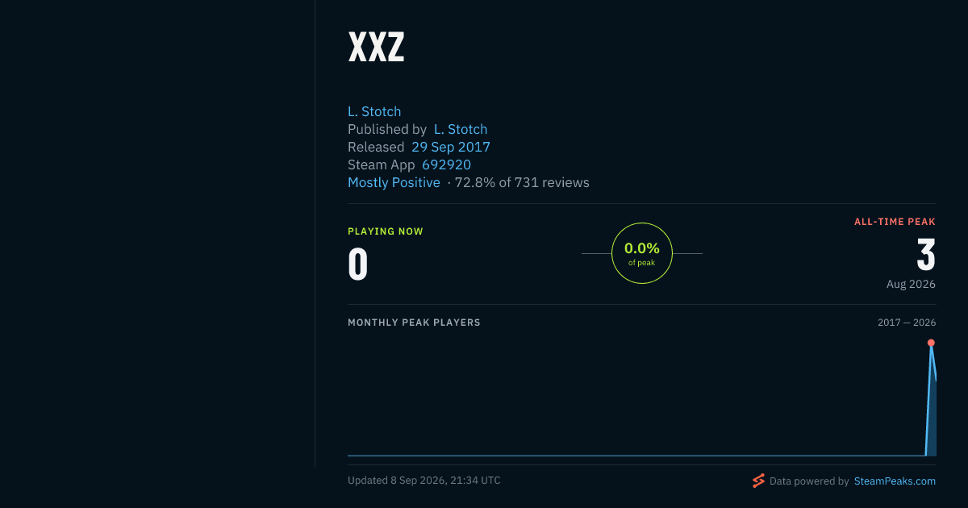Open the SteamPeaks.com link
Viewport: 968px width, 508px height.
point(895,481)
